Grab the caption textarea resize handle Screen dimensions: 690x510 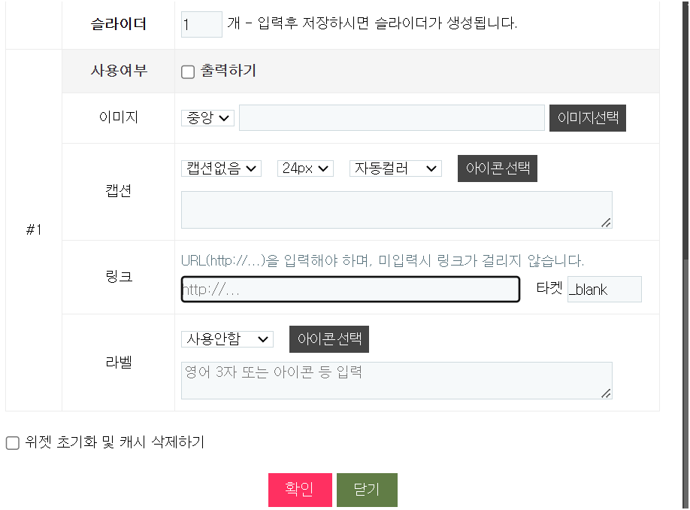tap(607, 222)
